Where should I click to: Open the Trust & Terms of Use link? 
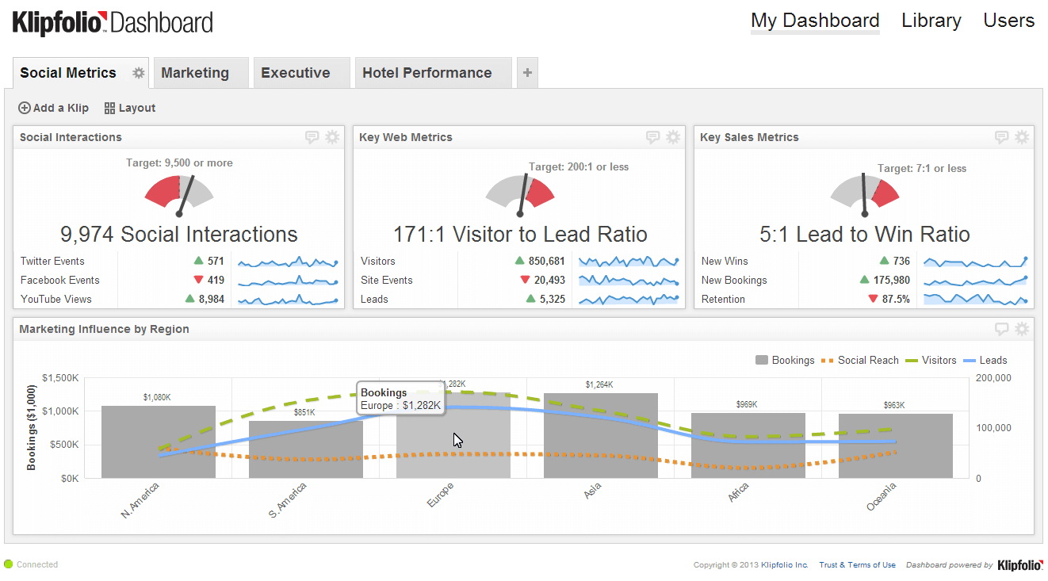click(857, 564)
